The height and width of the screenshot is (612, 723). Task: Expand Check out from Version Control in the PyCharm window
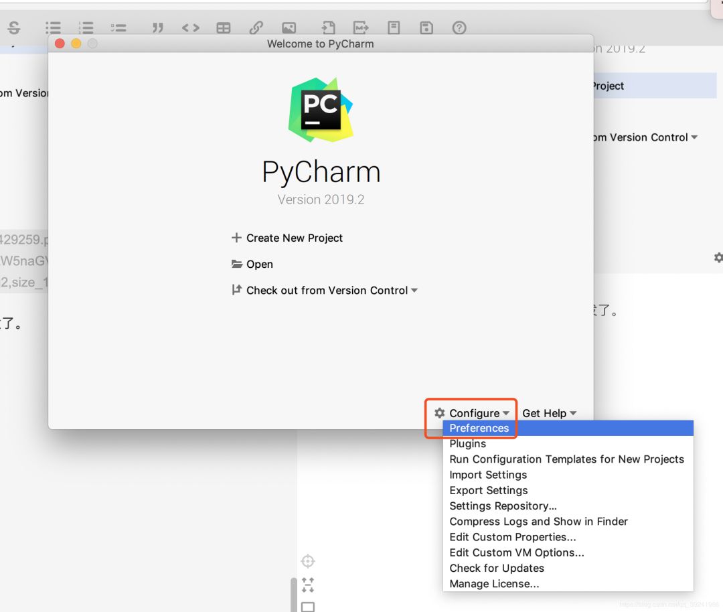tap(325, 291)
